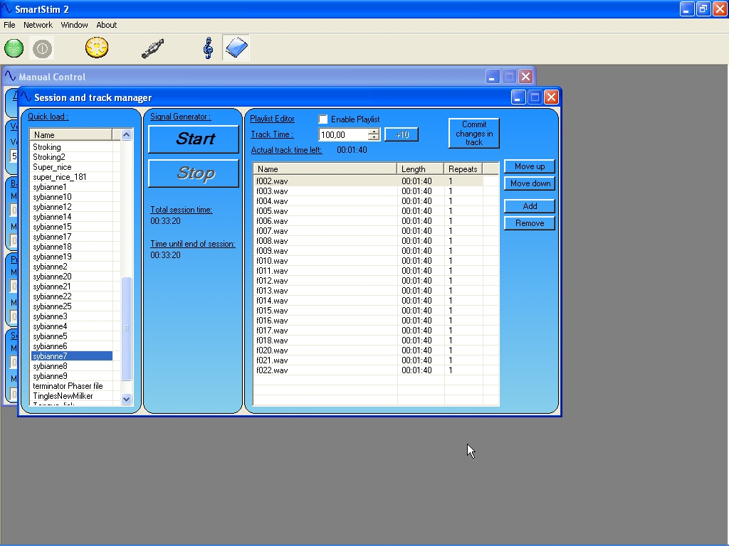Viewport: 729px width, 546px height.
Task: Click the Track Time input field
Action: click(342, 135)
